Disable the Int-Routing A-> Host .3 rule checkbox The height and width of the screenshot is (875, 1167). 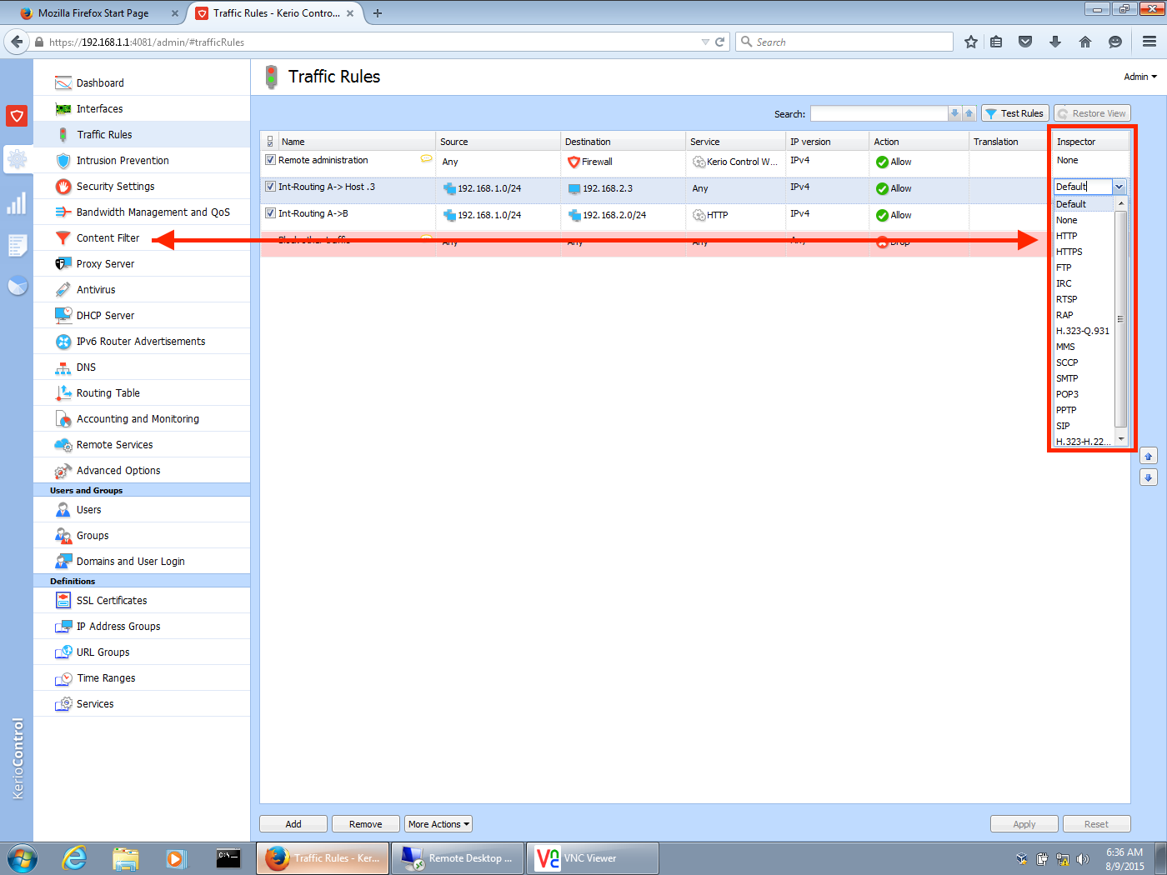(x=270, y=187)
